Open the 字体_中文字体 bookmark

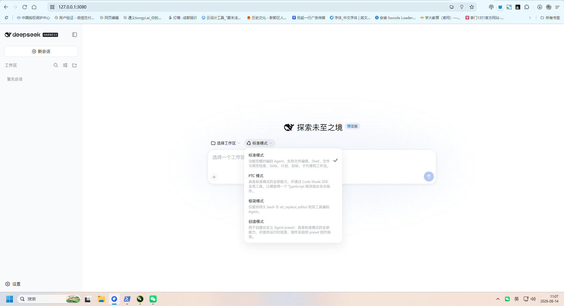click(x=350, y=18)
